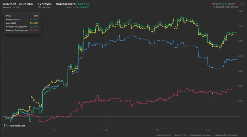Click tooltip non-showdown value $1,531.61
The image size is (247, 137).
point(34,30)
